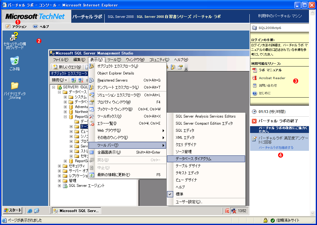Expand the セキュリティ server folder
Screen dimensions: 317x225
click(x=60, y=166)
